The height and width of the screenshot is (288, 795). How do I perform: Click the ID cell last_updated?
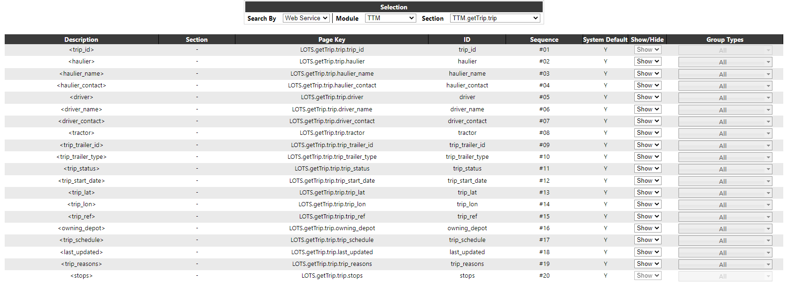coord(467,252)
